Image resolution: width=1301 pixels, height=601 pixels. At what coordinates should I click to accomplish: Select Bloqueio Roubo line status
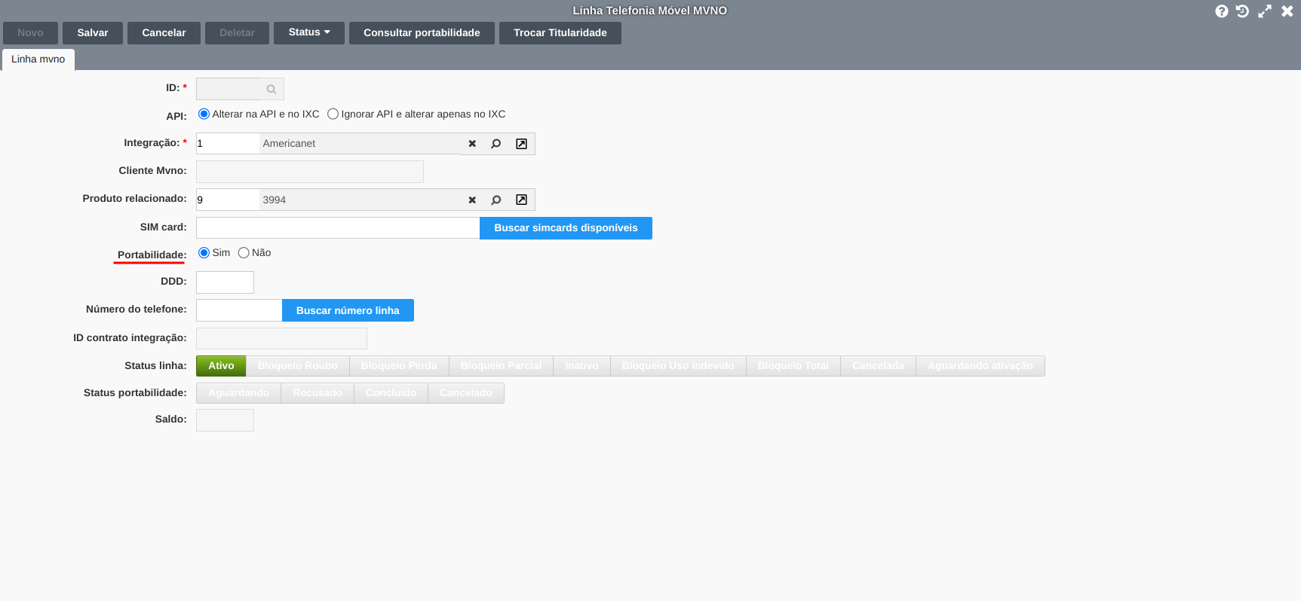pos(298,366)
